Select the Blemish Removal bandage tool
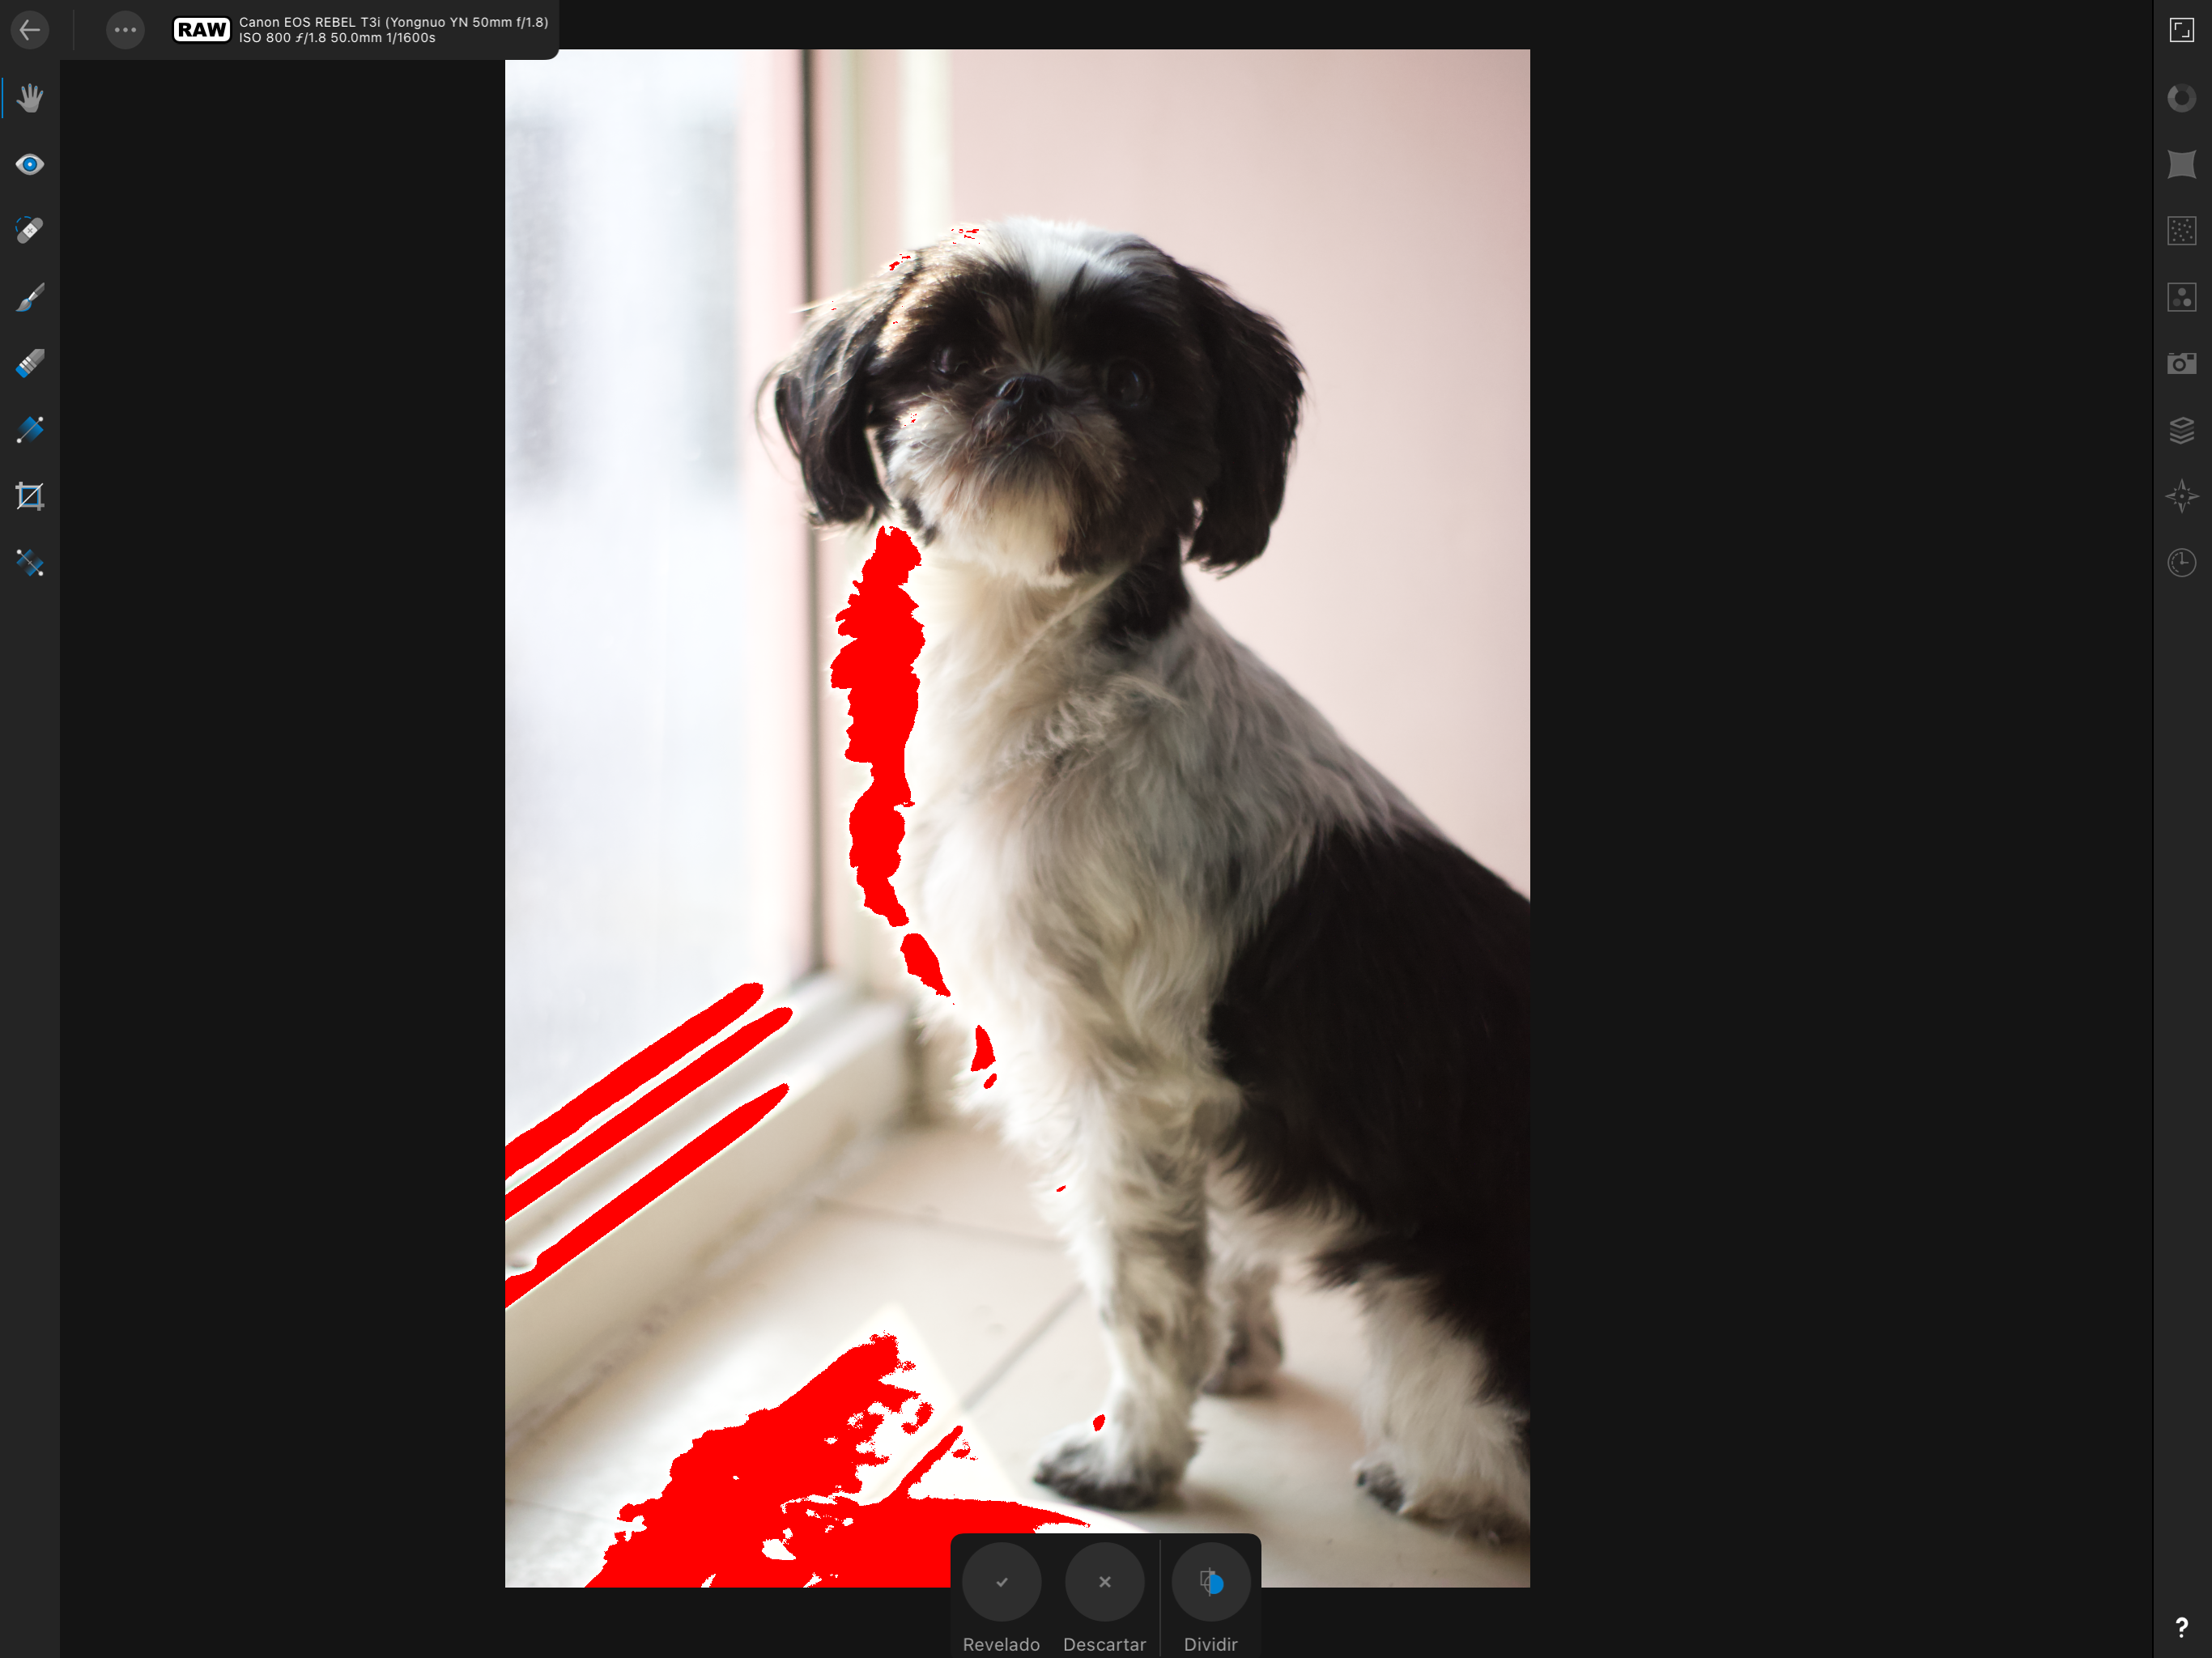Screen dimensions: 2212x1658 [30, 231]
